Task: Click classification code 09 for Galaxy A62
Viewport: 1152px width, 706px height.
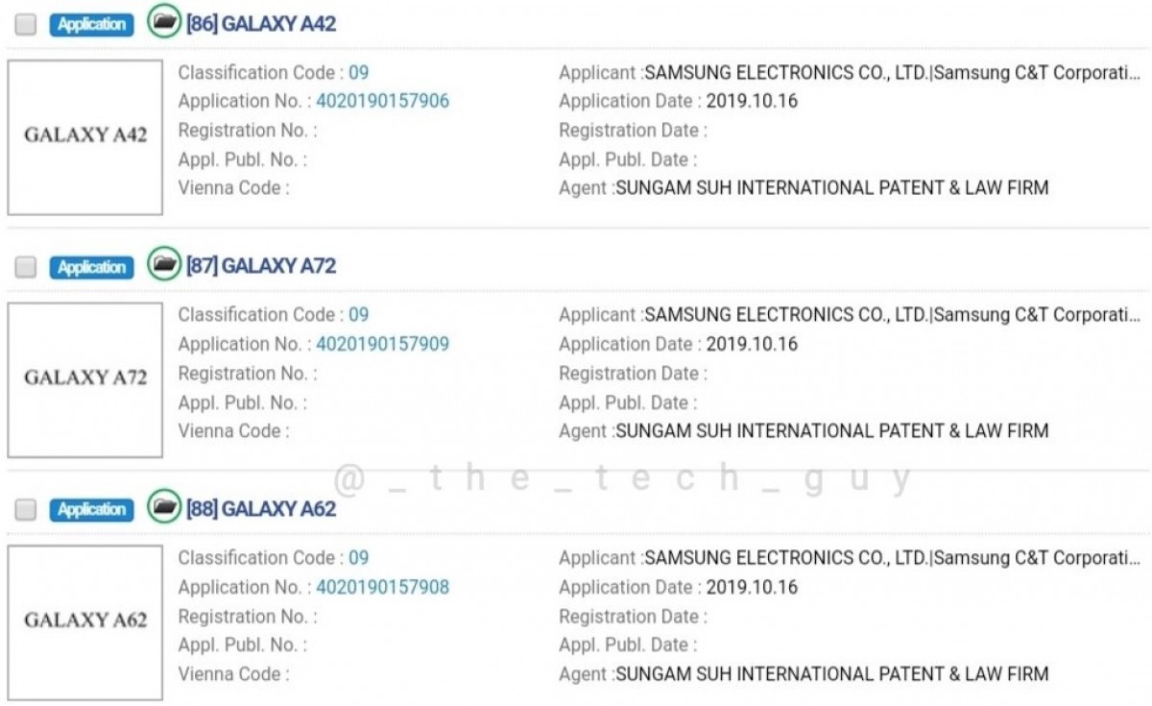Action: click(358, 558)
